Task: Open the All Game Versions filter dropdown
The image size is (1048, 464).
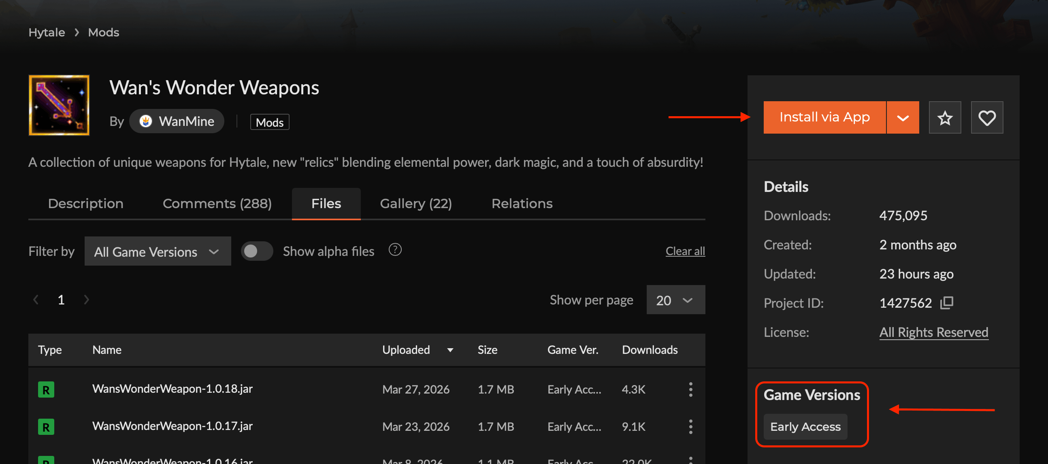Action: pos(158,252)
